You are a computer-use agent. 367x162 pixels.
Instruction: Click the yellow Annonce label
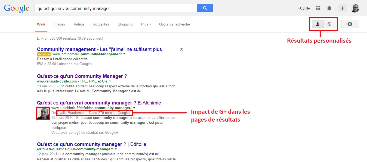(x=44, y=54)
